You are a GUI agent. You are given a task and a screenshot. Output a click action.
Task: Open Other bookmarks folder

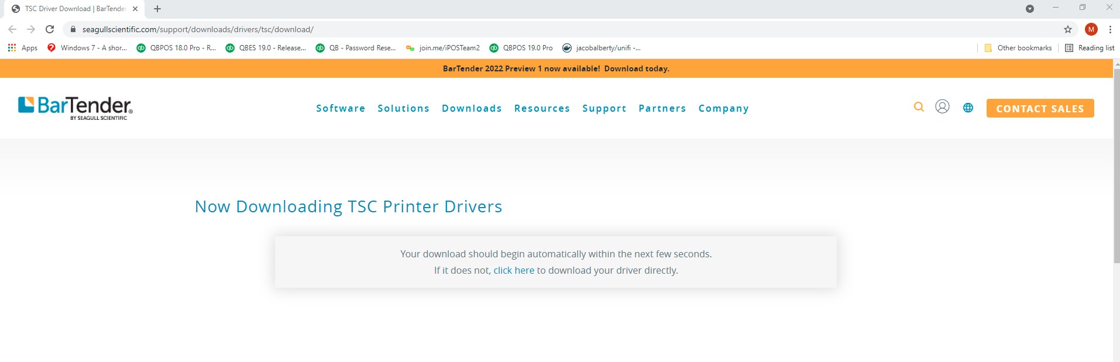[x=1018, y=48]
